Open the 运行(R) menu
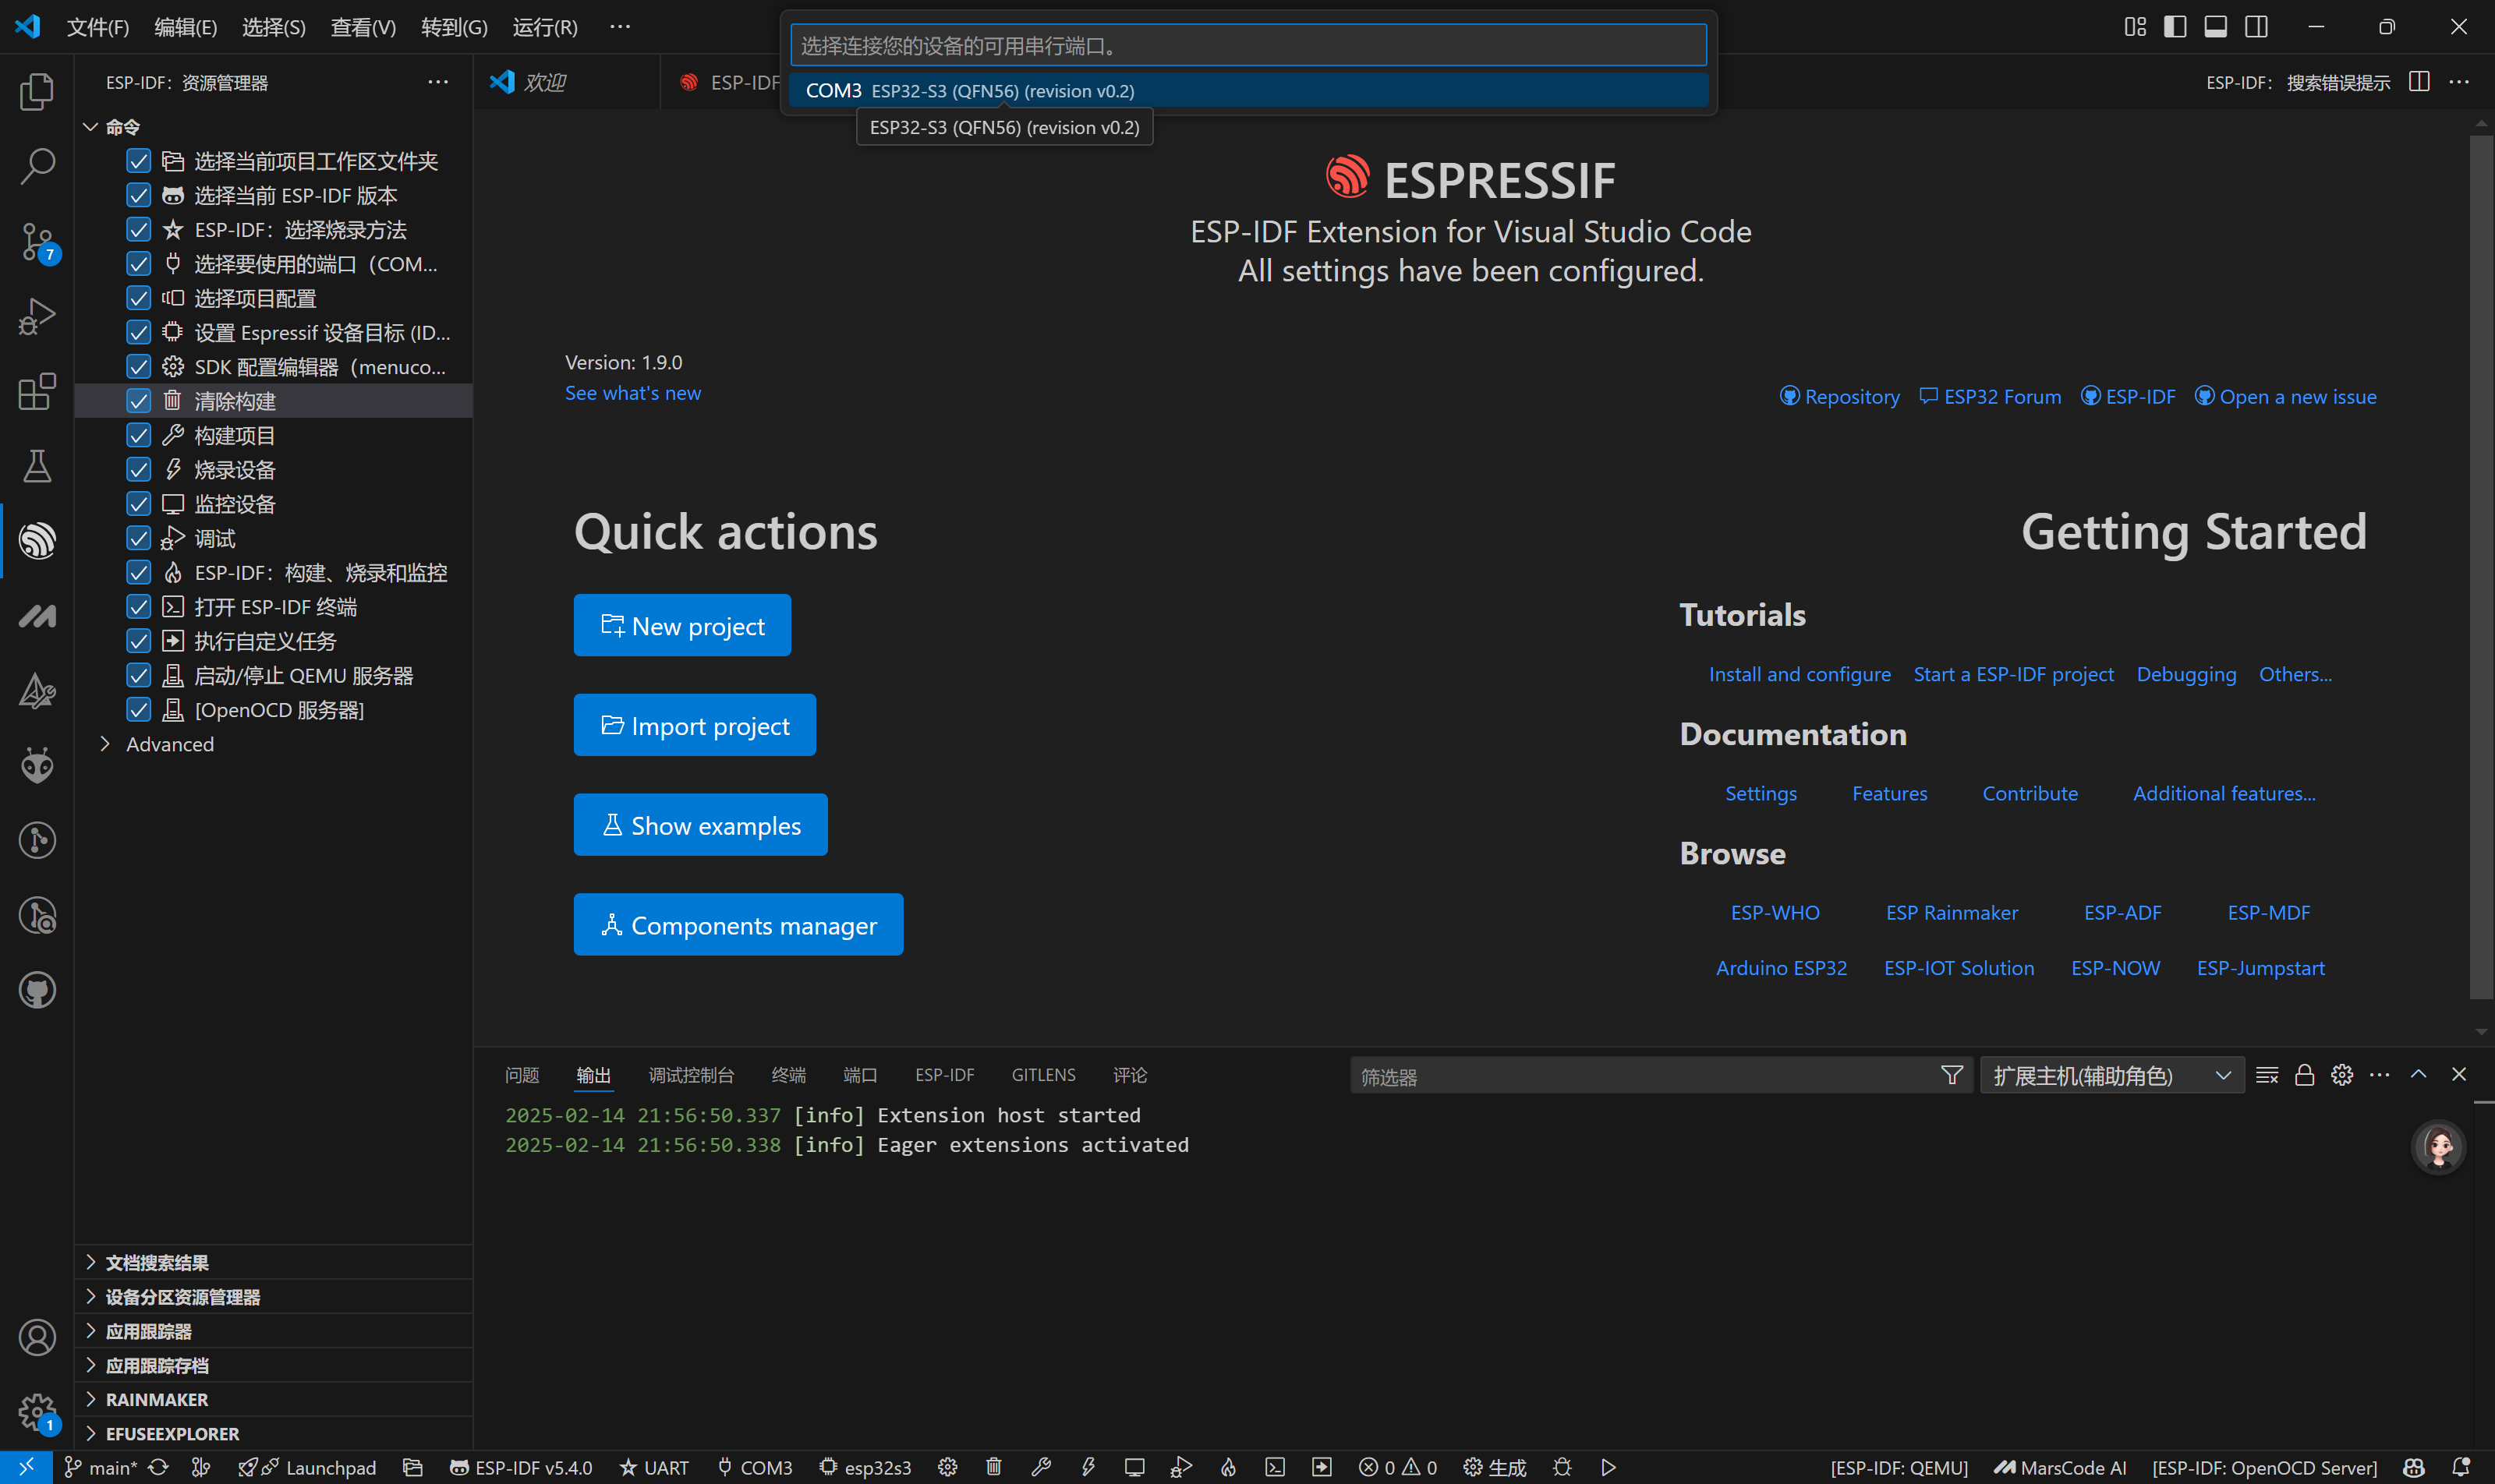Image resolution: width=2495 pixels, height=1484 pixels. (544, 27)
